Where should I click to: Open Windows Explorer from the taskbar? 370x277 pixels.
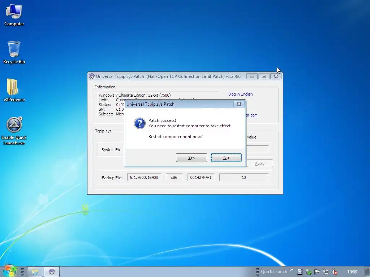point(35,272)
